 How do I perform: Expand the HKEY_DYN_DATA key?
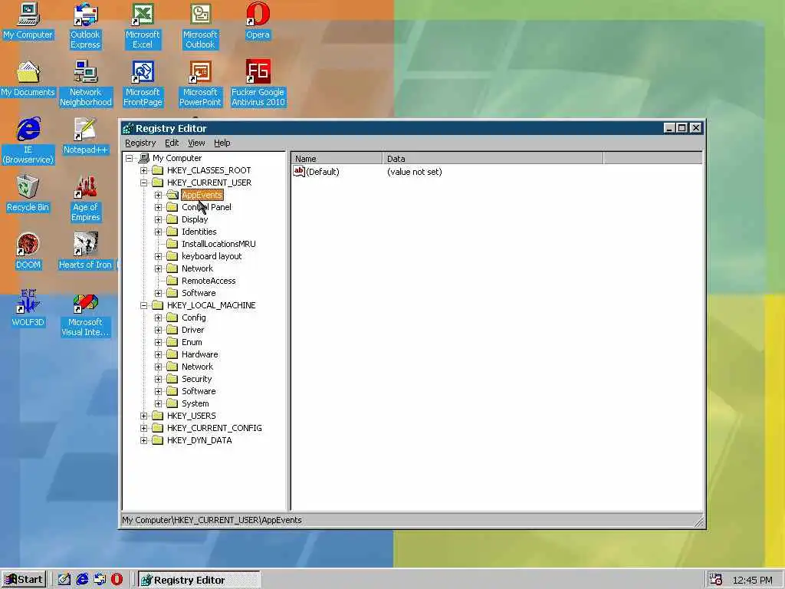[x=143, y=441]
